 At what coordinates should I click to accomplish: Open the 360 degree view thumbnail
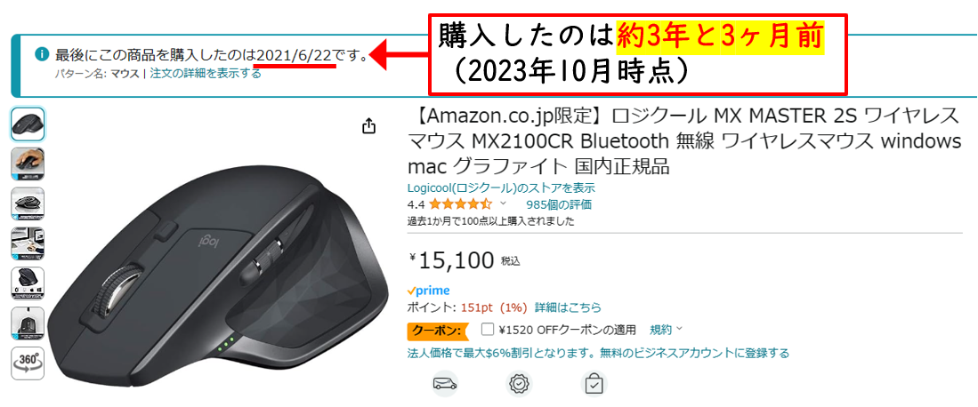pos(28,363)
